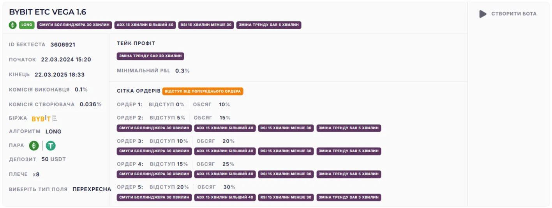Viewport: 552px width, 208px height.
Task: Click header tag RSI 15 хвилин менше 30
Action: (206, 25)
